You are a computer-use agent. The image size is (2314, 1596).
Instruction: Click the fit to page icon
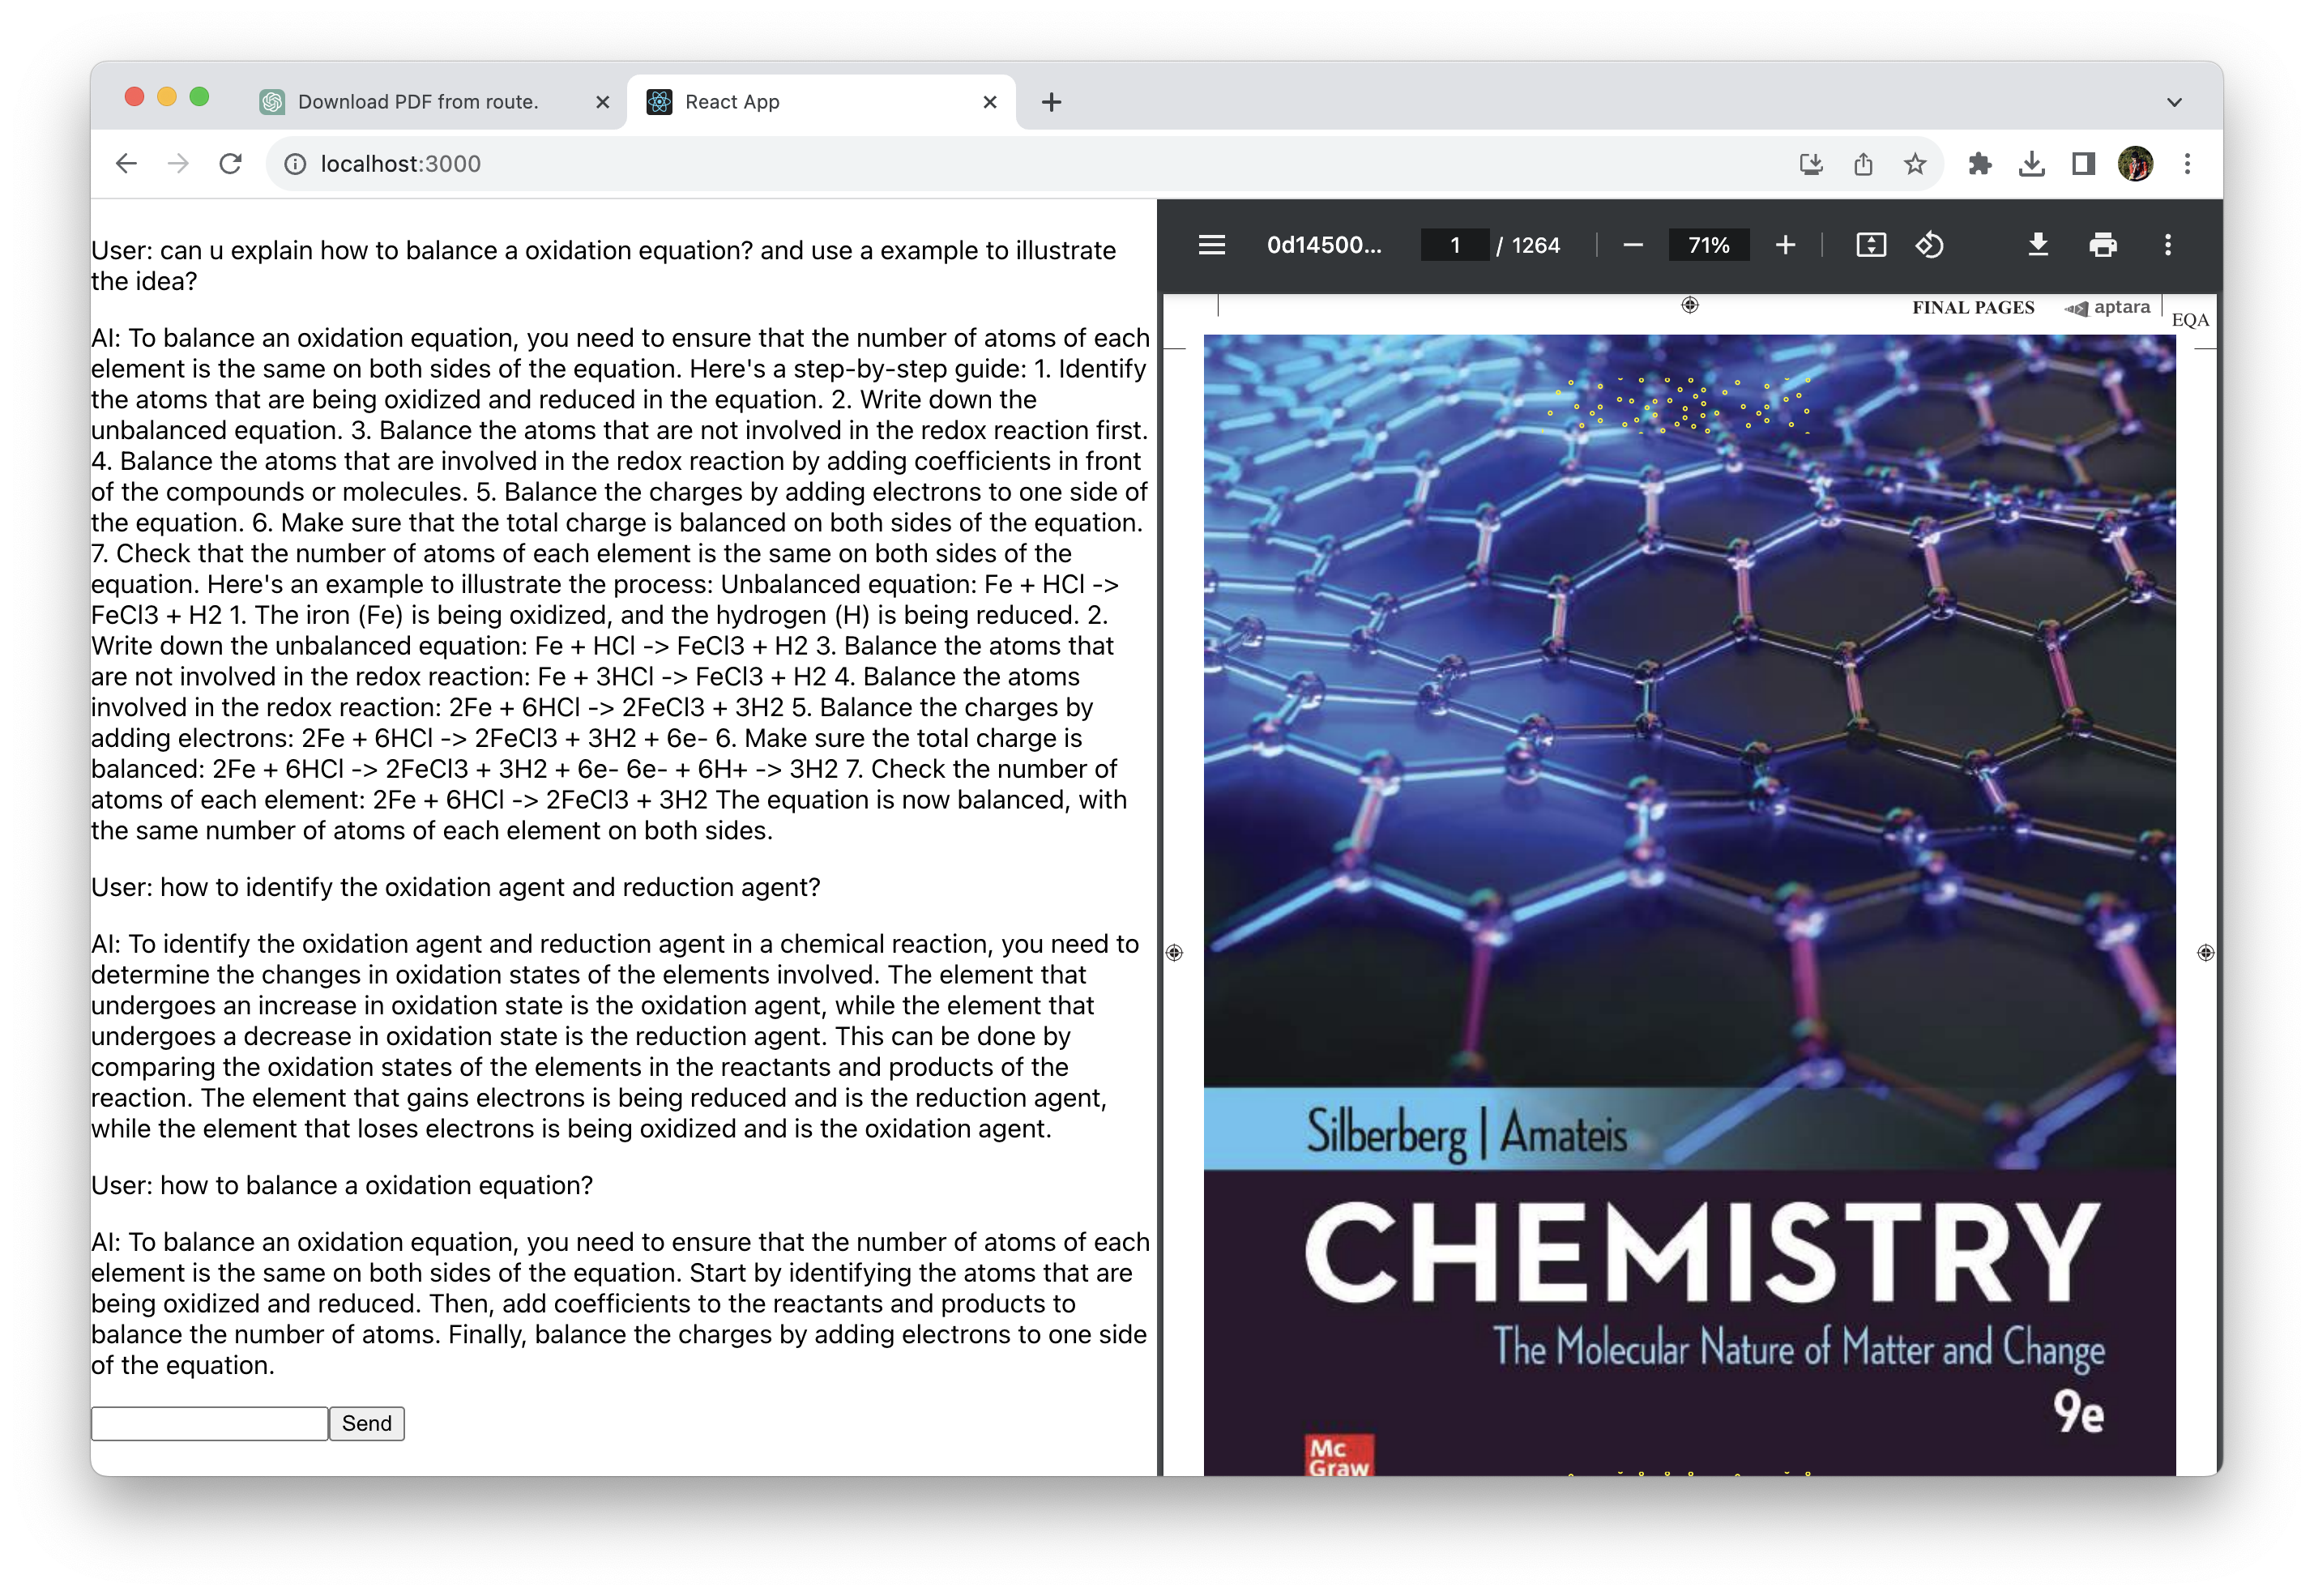[x=1870, y=245]
